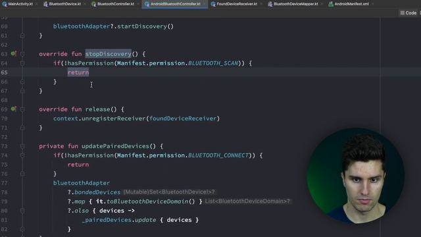The image size is (421, 237).
Task: Close the AndroidBluetoothController.kt tab
Action: point(204,4)
